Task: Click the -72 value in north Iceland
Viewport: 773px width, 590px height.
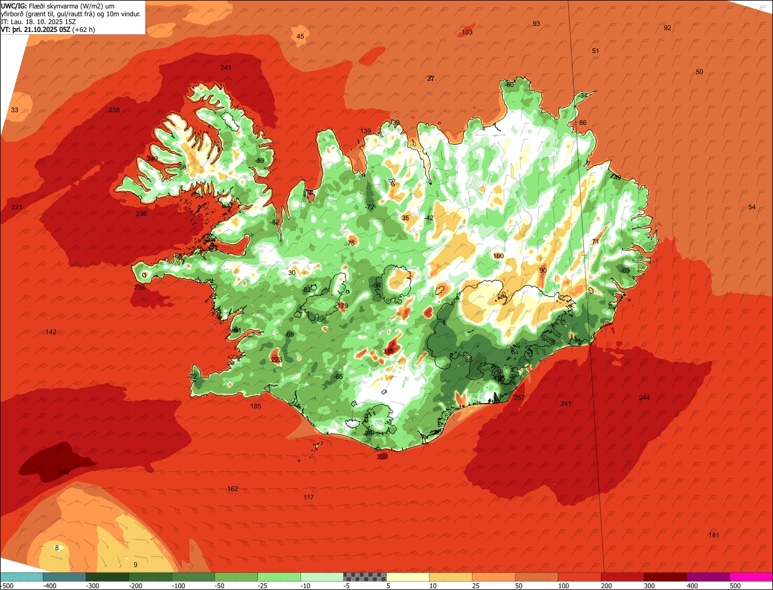Action: point(370,207)
